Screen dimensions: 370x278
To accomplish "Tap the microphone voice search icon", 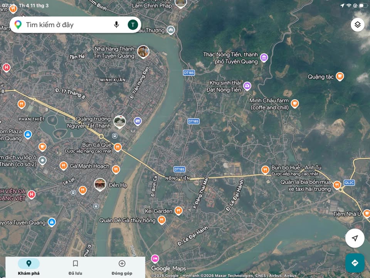I will pos(116,25).
